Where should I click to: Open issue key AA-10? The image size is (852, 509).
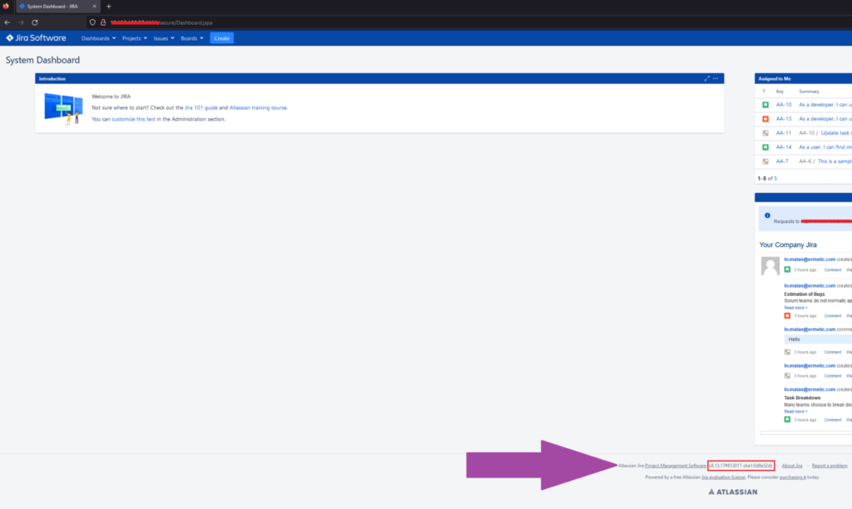click(x=784, y=105)
